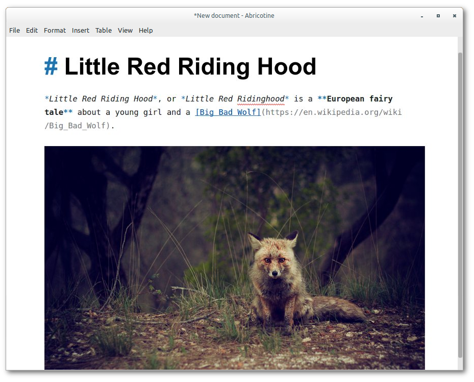This screenshot has height=382, width=474.
Task: Minimize the Abricotine window
Action: tap(422, 16)
